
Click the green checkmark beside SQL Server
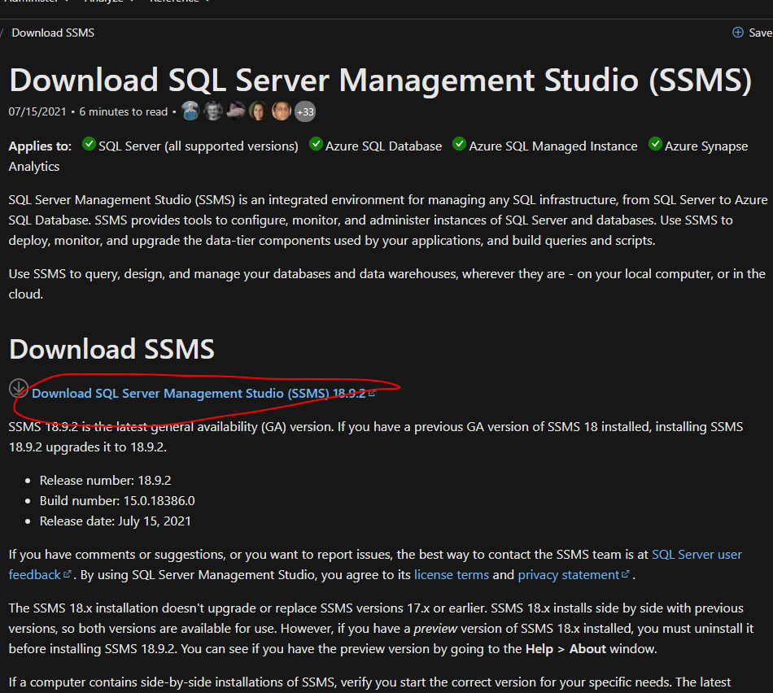(x=88, y=143)
